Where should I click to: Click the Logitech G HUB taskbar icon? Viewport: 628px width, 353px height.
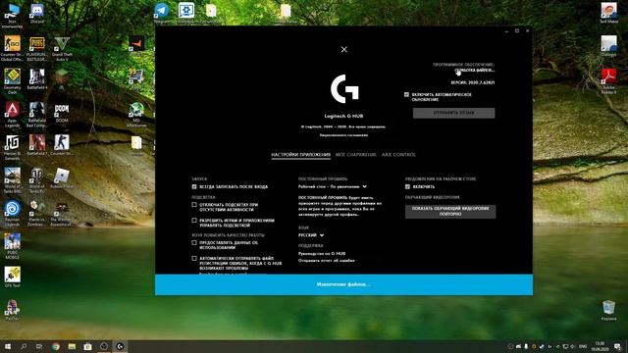(x=120, y=346)
